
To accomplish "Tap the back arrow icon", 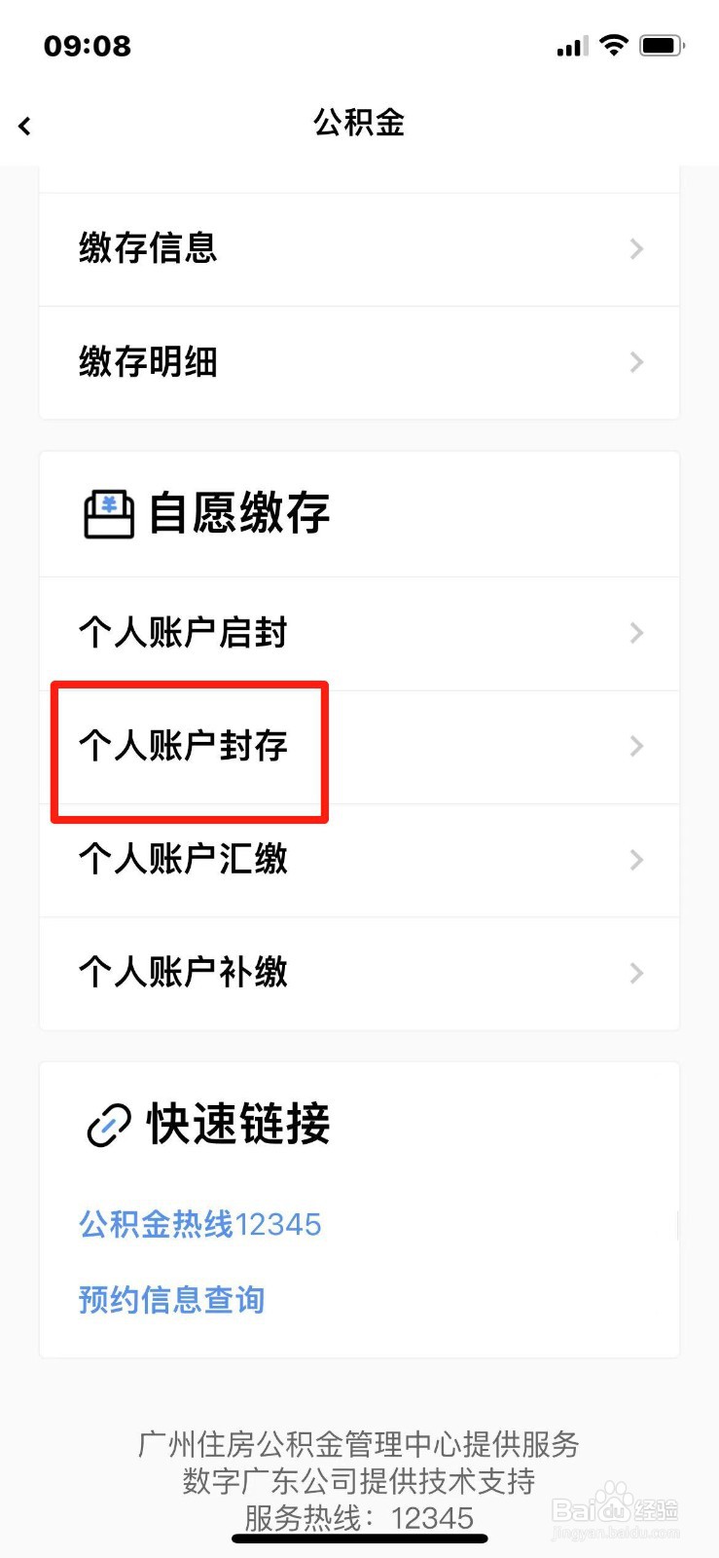I will point(24,126).
